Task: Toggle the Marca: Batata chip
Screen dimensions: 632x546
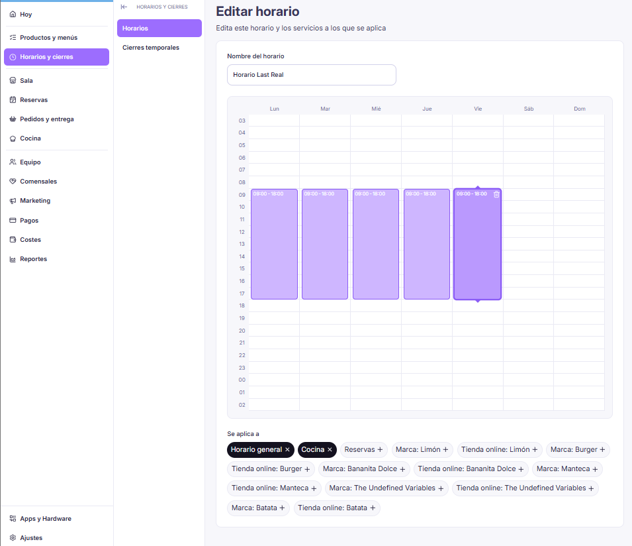Action: click(x=258, y=508)
